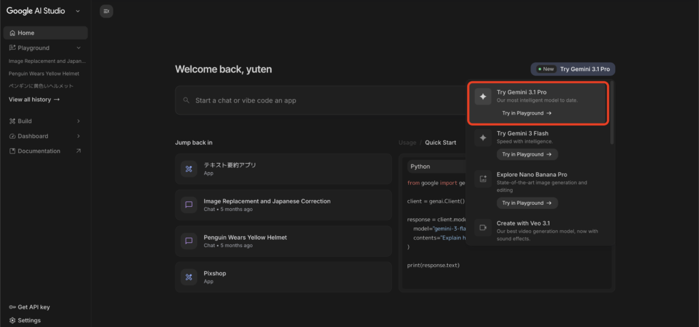Expand the Build menu in sidebar

point(79,121)
